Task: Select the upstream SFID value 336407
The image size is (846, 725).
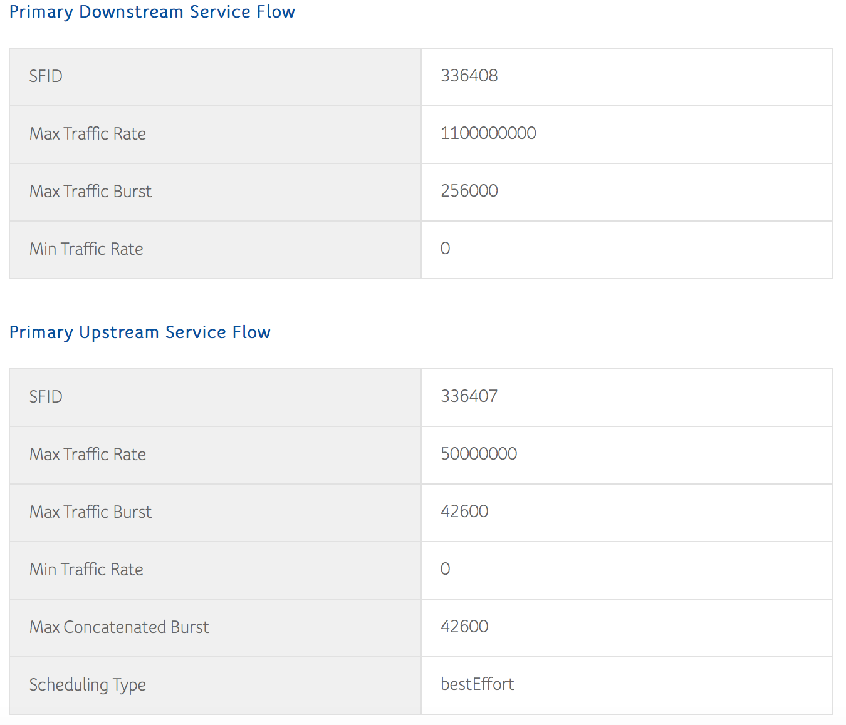Action: [469, 396]
